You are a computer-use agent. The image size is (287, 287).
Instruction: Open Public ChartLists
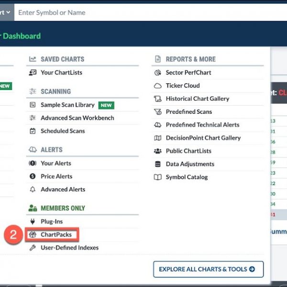(x=188, y=151)
